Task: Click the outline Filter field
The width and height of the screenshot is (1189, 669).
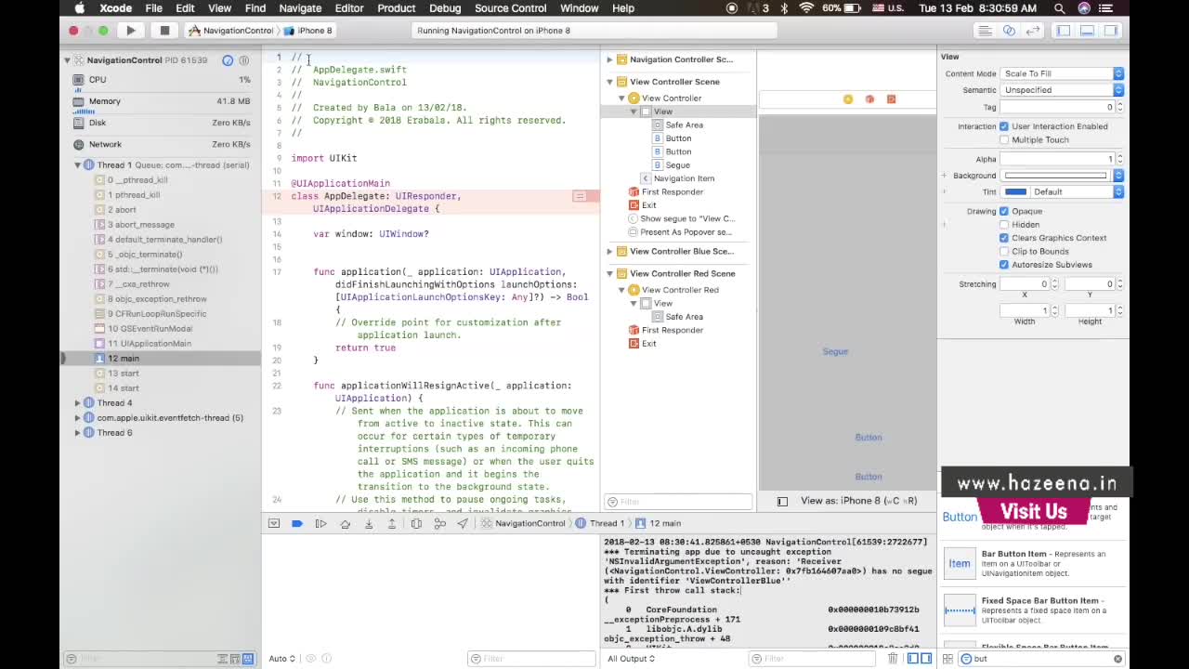Action: tap(678, 502)
